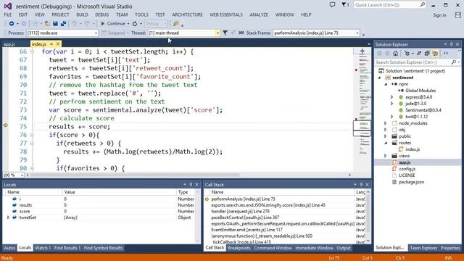Select config.js in Solution Explorer
Viewport: 464px width, 261px height.
point(407,169)
